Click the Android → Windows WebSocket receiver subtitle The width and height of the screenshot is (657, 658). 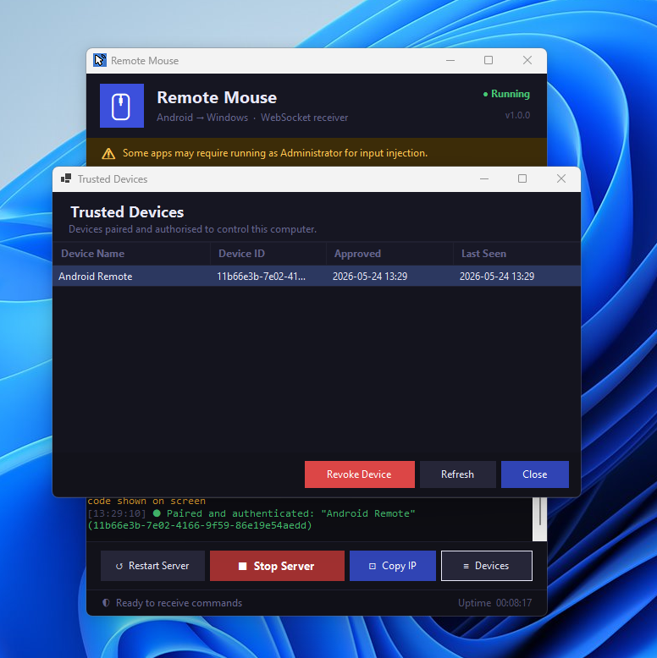(252, 118)
